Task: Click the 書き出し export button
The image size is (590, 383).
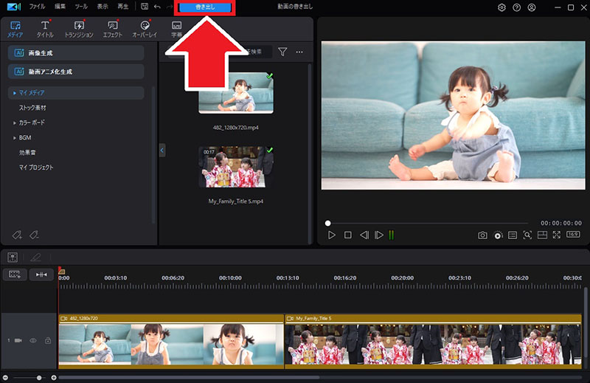Action: tap(205, 7)
